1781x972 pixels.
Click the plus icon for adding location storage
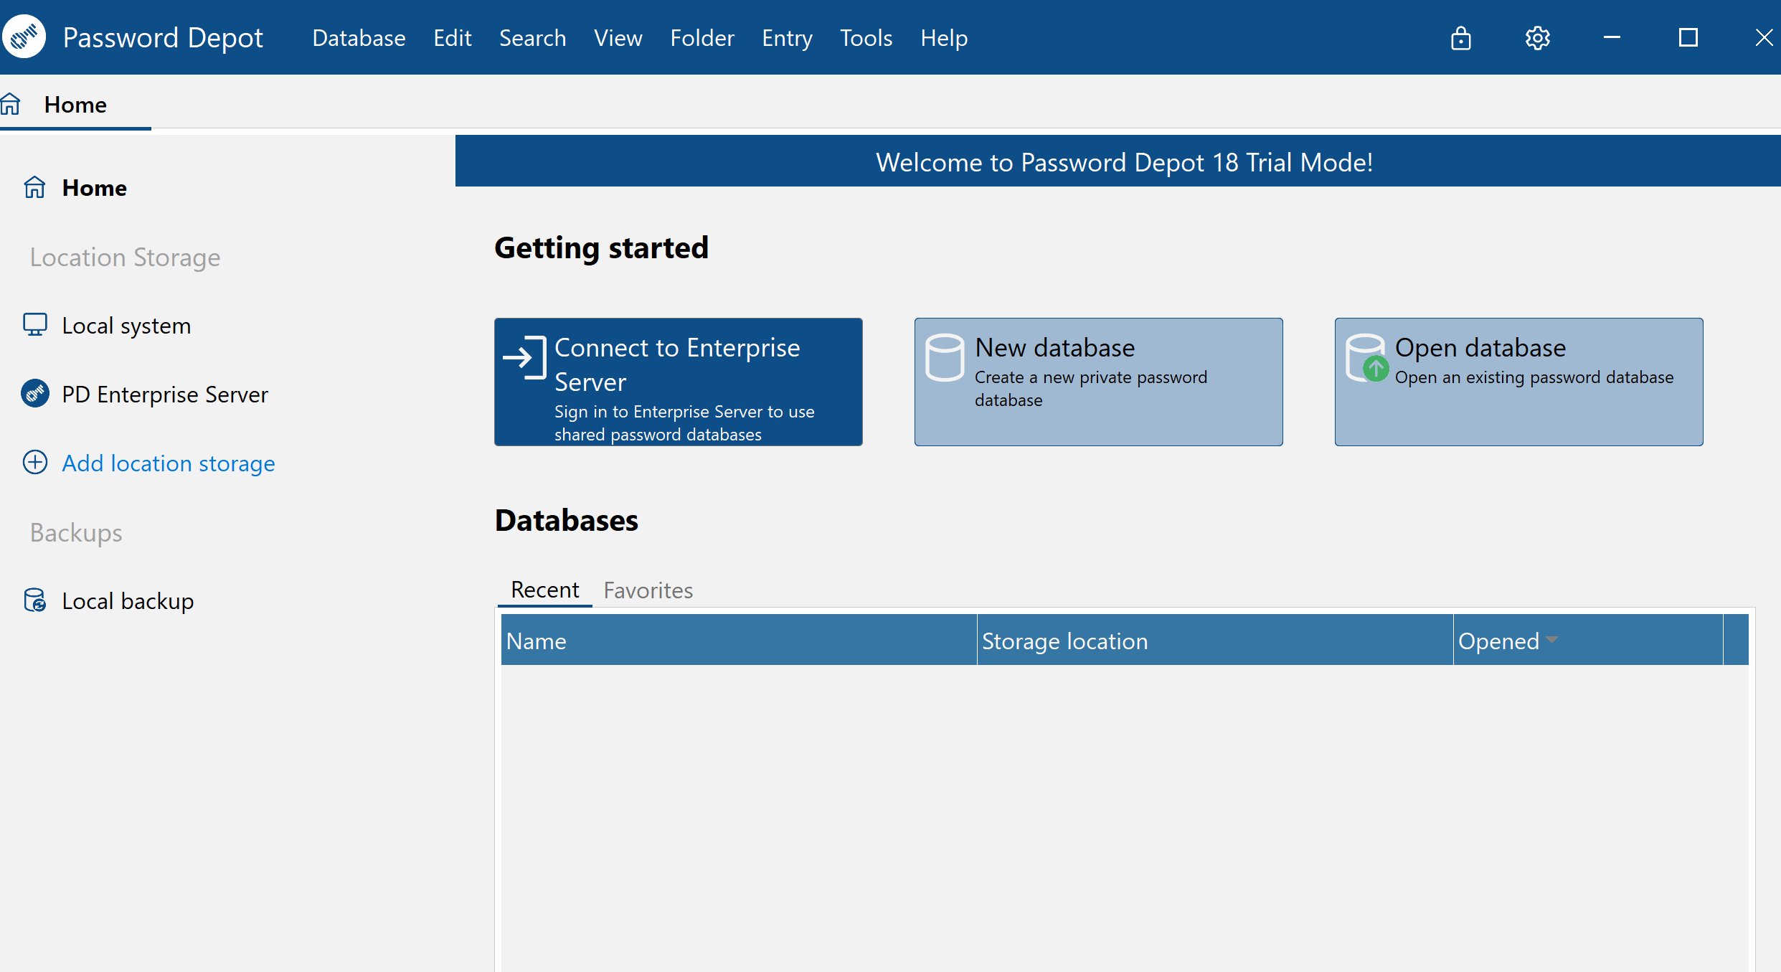[x=34, y=462]
